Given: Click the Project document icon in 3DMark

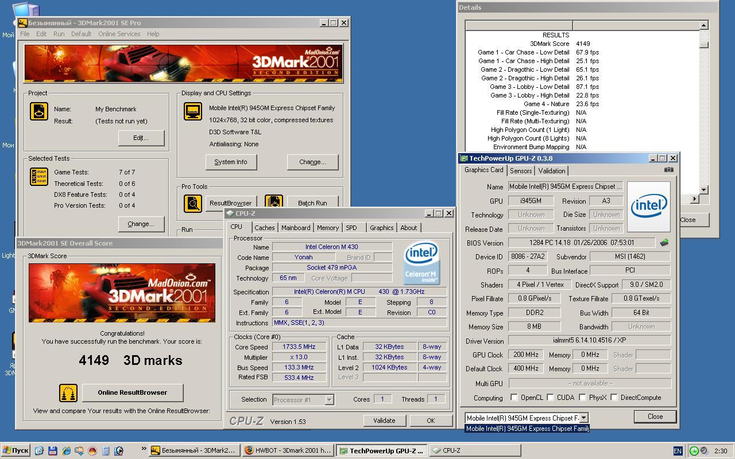Looking at the screenshot, I should point(39,111).
